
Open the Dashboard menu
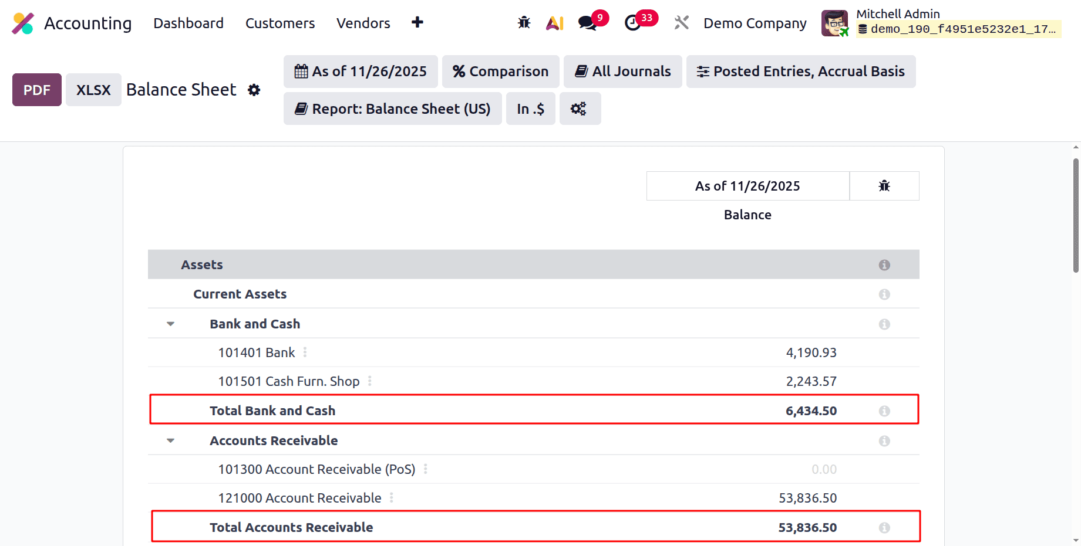188,23
